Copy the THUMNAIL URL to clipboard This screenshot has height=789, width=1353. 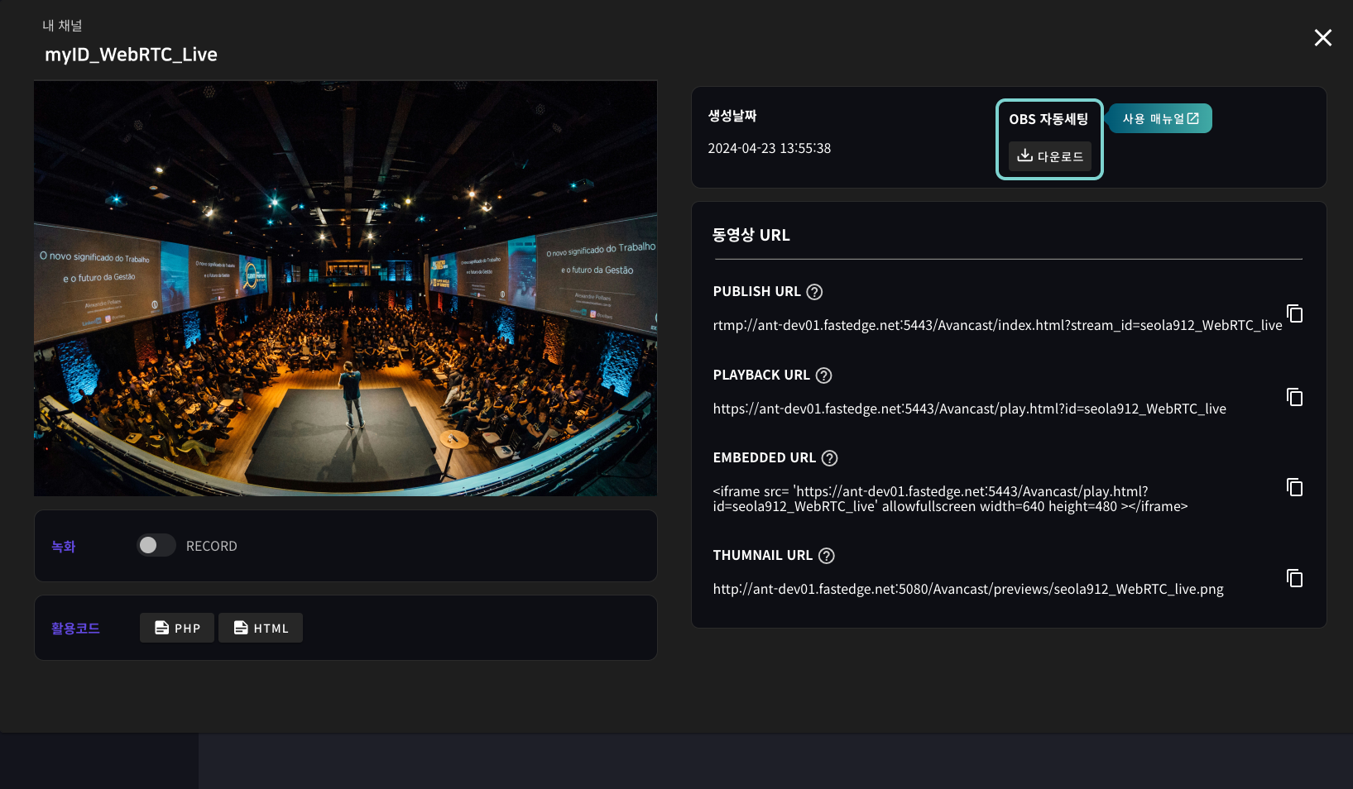[1294, 578]
